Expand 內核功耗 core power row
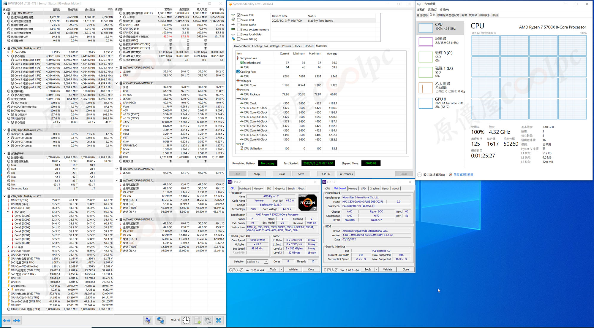Viewport: 594px width, 328px height. (8, 290)
